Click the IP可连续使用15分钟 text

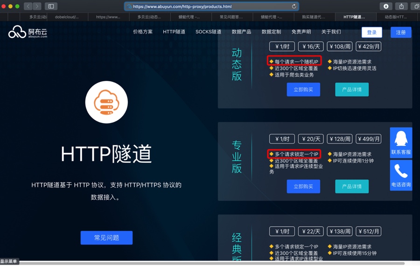355,253
